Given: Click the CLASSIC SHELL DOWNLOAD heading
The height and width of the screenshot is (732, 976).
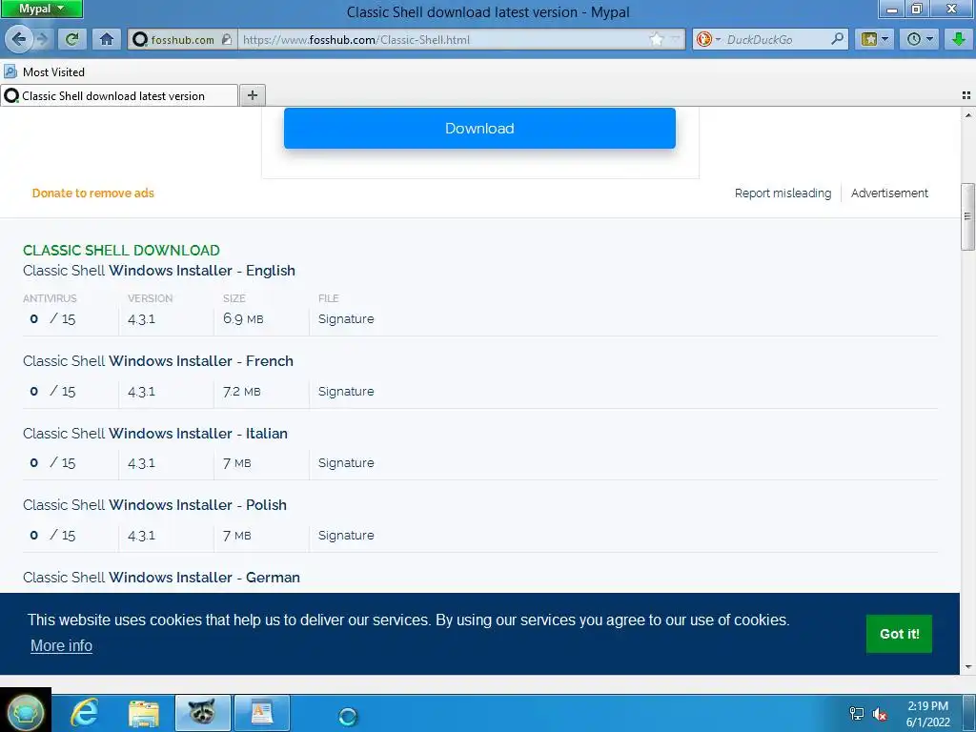Looking at the screenshot, I should [x=121, y=251].
